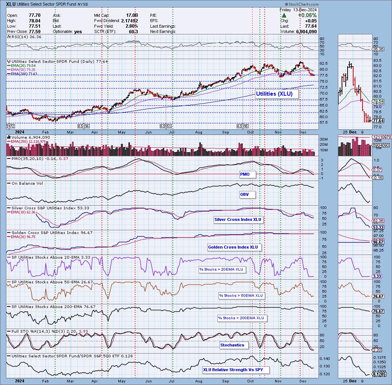Click the SCTR (ETF) value 60.3

133,31
